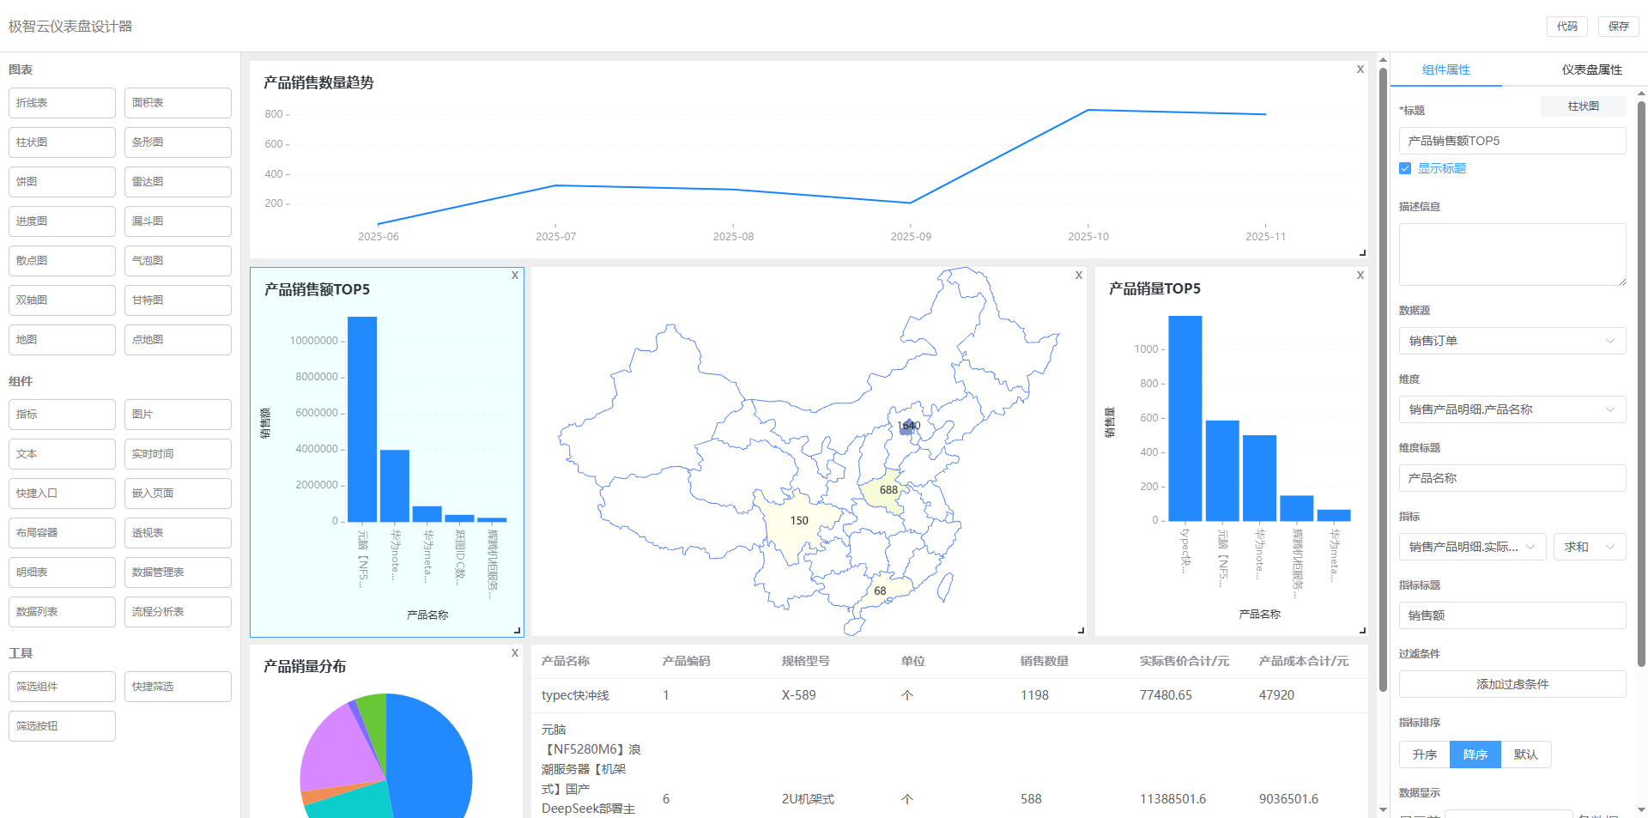Uncheck the 显示标题 checkbox
Viewport: 1648px width, 818px height.
tap(1405, 168)
